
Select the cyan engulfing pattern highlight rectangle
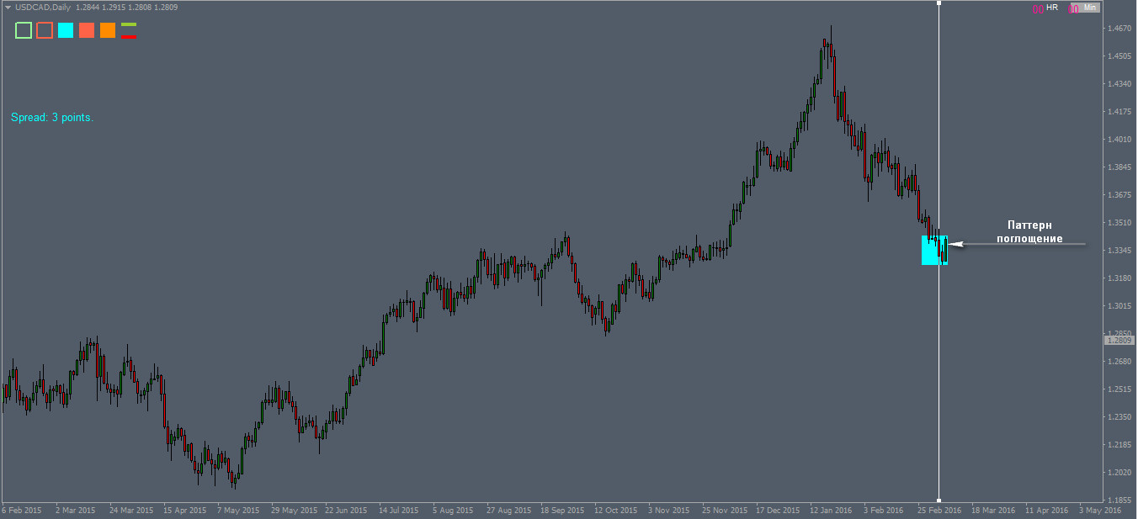click(x=934, y=250)
